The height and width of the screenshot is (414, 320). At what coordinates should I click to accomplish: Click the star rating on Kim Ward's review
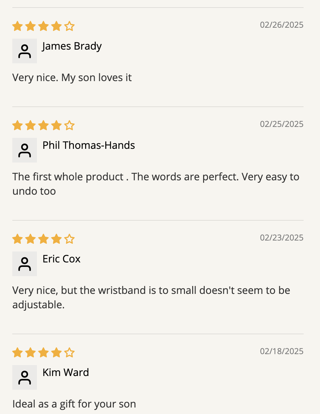coord(43,353)
